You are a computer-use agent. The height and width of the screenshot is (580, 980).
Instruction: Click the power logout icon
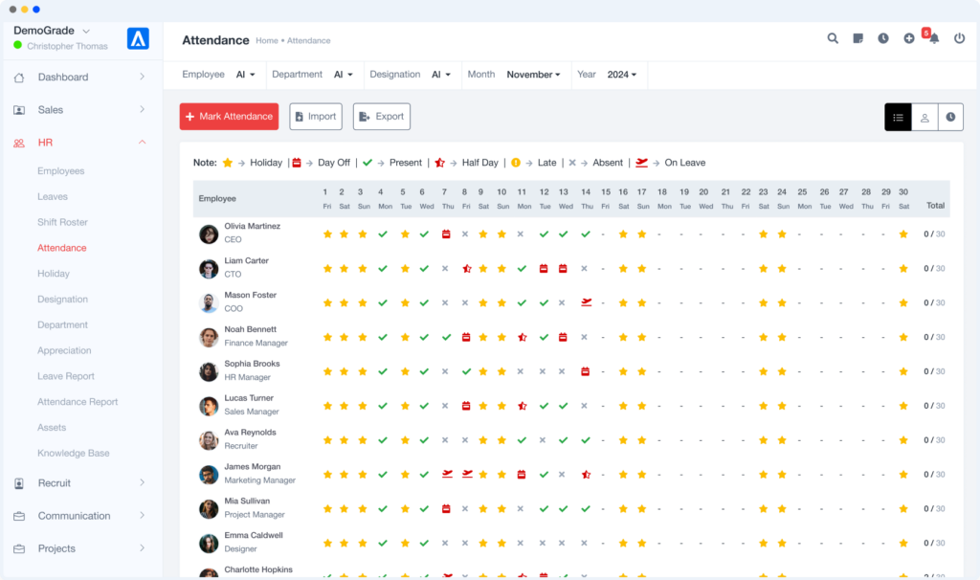(960, 38)
